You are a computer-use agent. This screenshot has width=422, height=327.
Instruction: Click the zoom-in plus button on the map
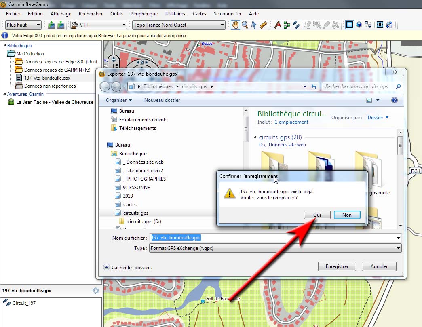click(114, 60)
